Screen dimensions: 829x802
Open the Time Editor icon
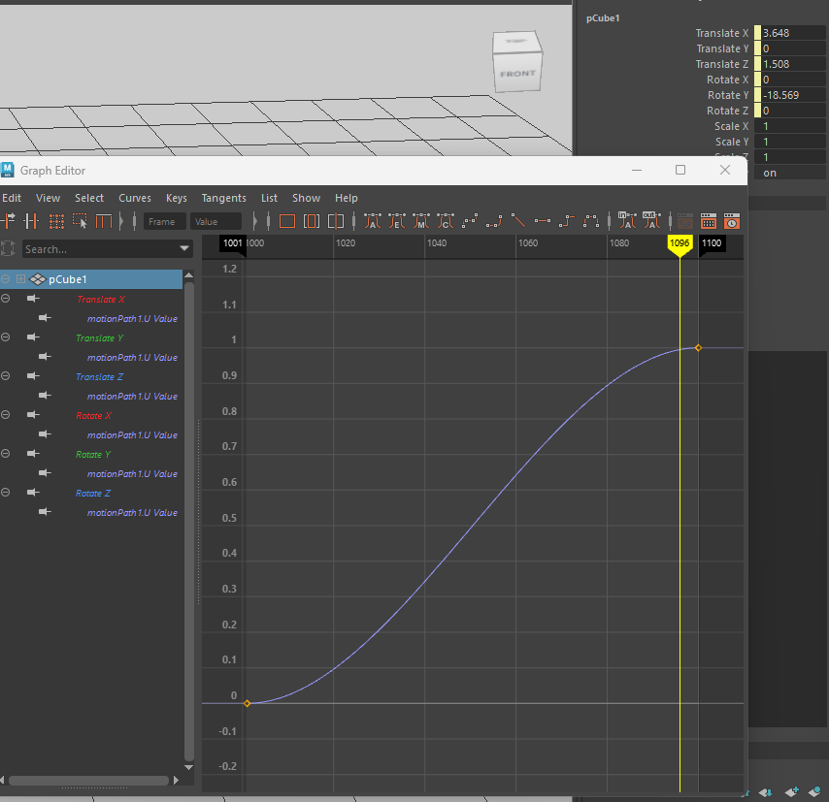click(732, 222)
